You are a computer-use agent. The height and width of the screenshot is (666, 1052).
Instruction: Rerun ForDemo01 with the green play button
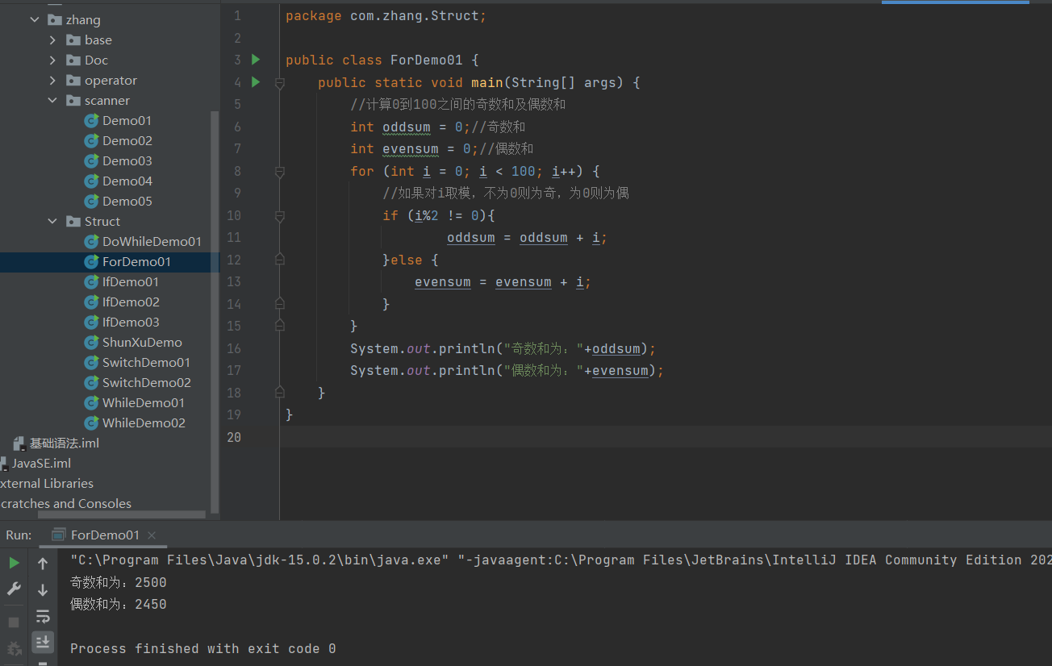pos(14,563)
